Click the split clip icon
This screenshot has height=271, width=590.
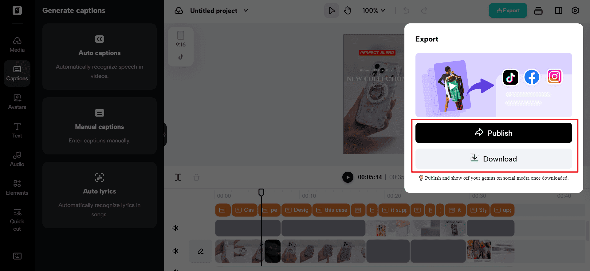tap(178, 177)
